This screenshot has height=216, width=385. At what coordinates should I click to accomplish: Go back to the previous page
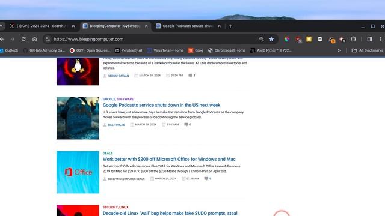point(2,39)
